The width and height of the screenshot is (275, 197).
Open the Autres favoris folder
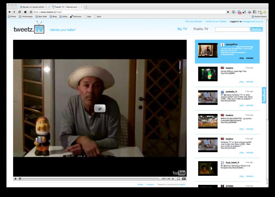coord(259,16)
